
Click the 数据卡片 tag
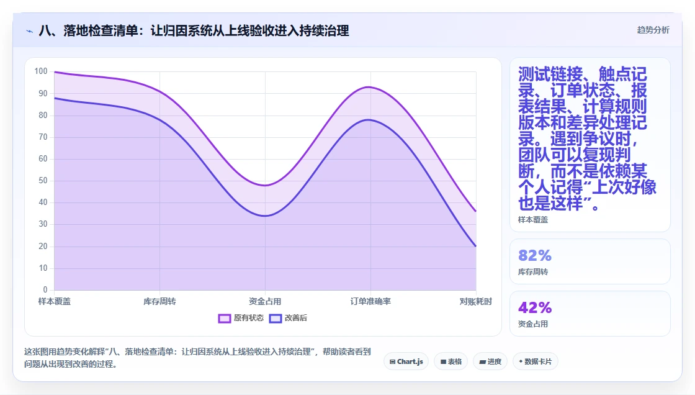click(x=535, y=361)
